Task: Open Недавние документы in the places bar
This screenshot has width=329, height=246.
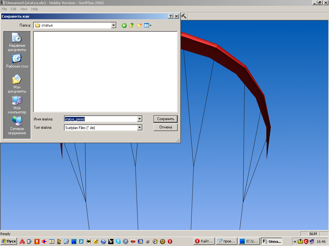Action: 17,42
